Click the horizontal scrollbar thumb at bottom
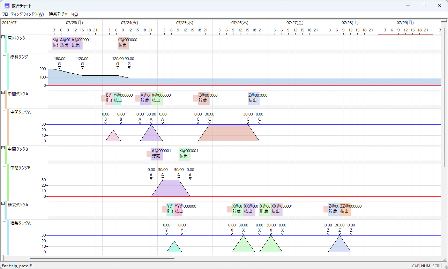448x269 pixels. pyautogui.click(x=102, y=259)
